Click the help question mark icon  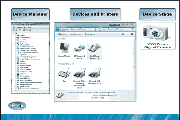point(132,34)
